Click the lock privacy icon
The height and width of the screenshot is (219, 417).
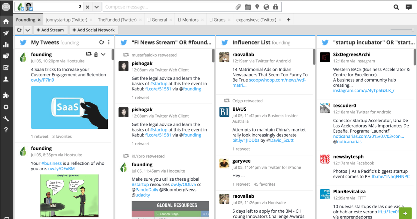tap(276, 7)
